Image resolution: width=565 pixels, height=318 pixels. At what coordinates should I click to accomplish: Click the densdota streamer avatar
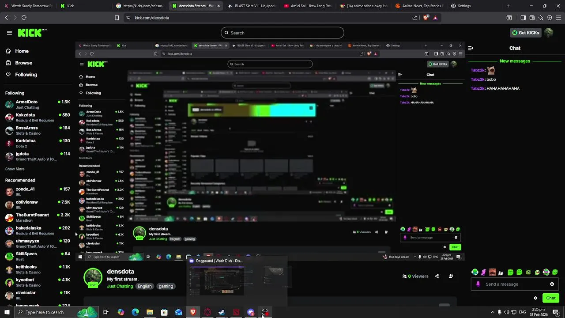tap(93, 278)
